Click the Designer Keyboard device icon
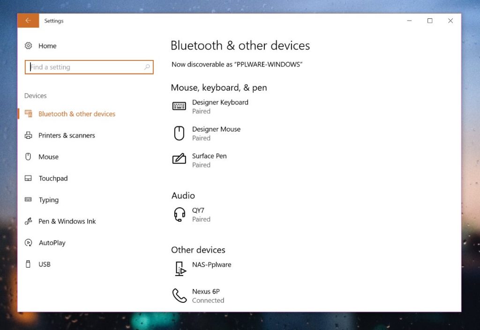Viewport: 480px width, 330px height. tap(179, 106)
